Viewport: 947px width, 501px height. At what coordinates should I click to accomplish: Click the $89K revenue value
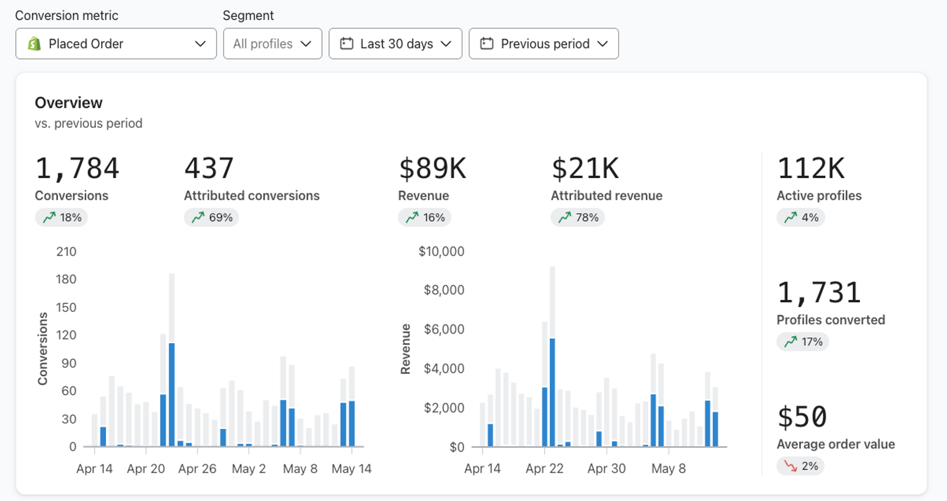(x=433, y=169)
